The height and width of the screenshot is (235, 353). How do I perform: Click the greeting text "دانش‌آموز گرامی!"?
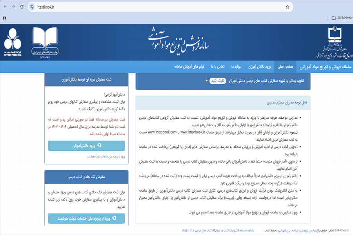[x=114, y=94]
